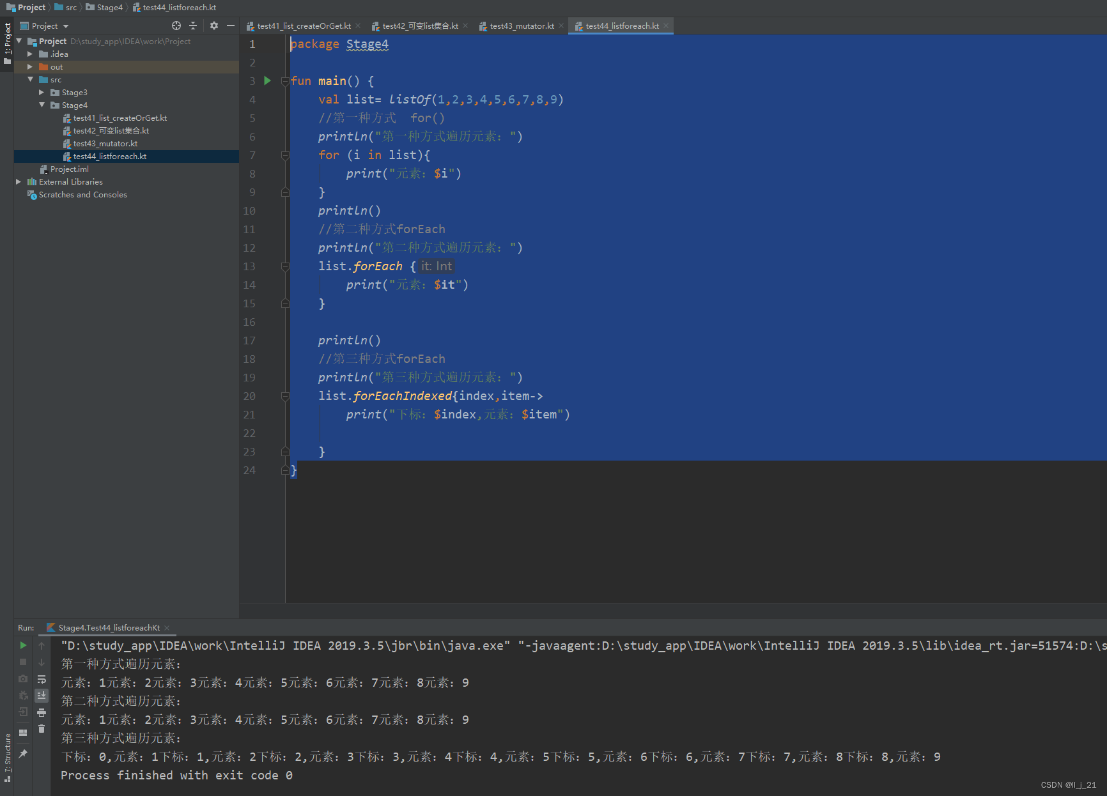Close the test43_mutator.kt tab
1107x796 pixels.
[561, 26]
